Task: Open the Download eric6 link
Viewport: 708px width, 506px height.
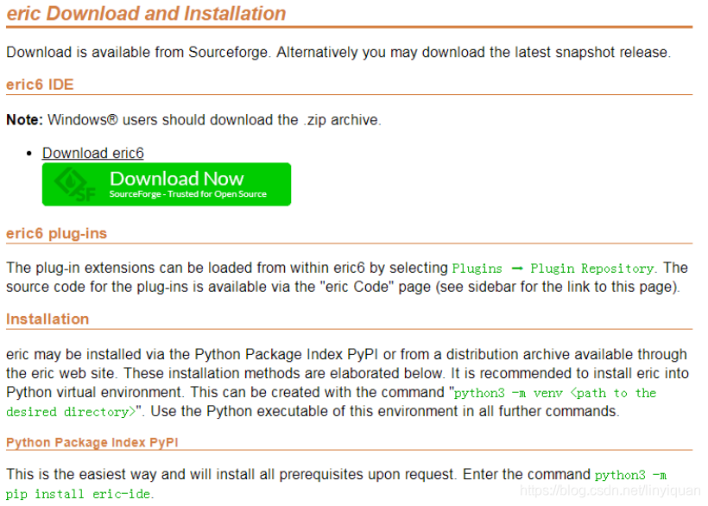Action: tap(92, 153)
